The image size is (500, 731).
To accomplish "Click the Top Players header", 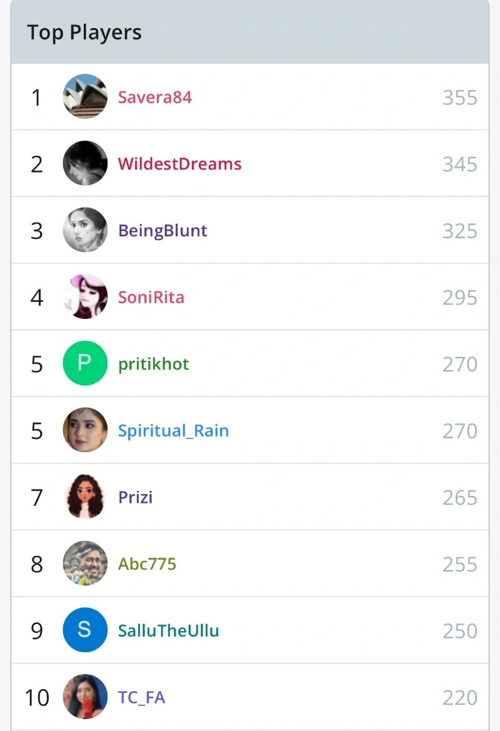I will 84,33.
